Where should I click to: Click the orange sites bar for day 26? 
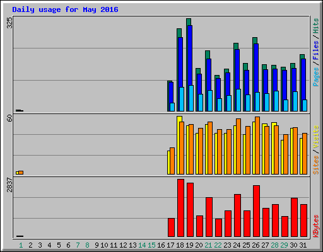pos(257,146)
